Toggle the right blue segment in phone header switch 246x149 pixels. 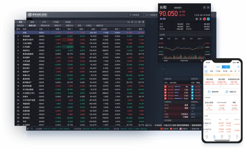(226, 67)
